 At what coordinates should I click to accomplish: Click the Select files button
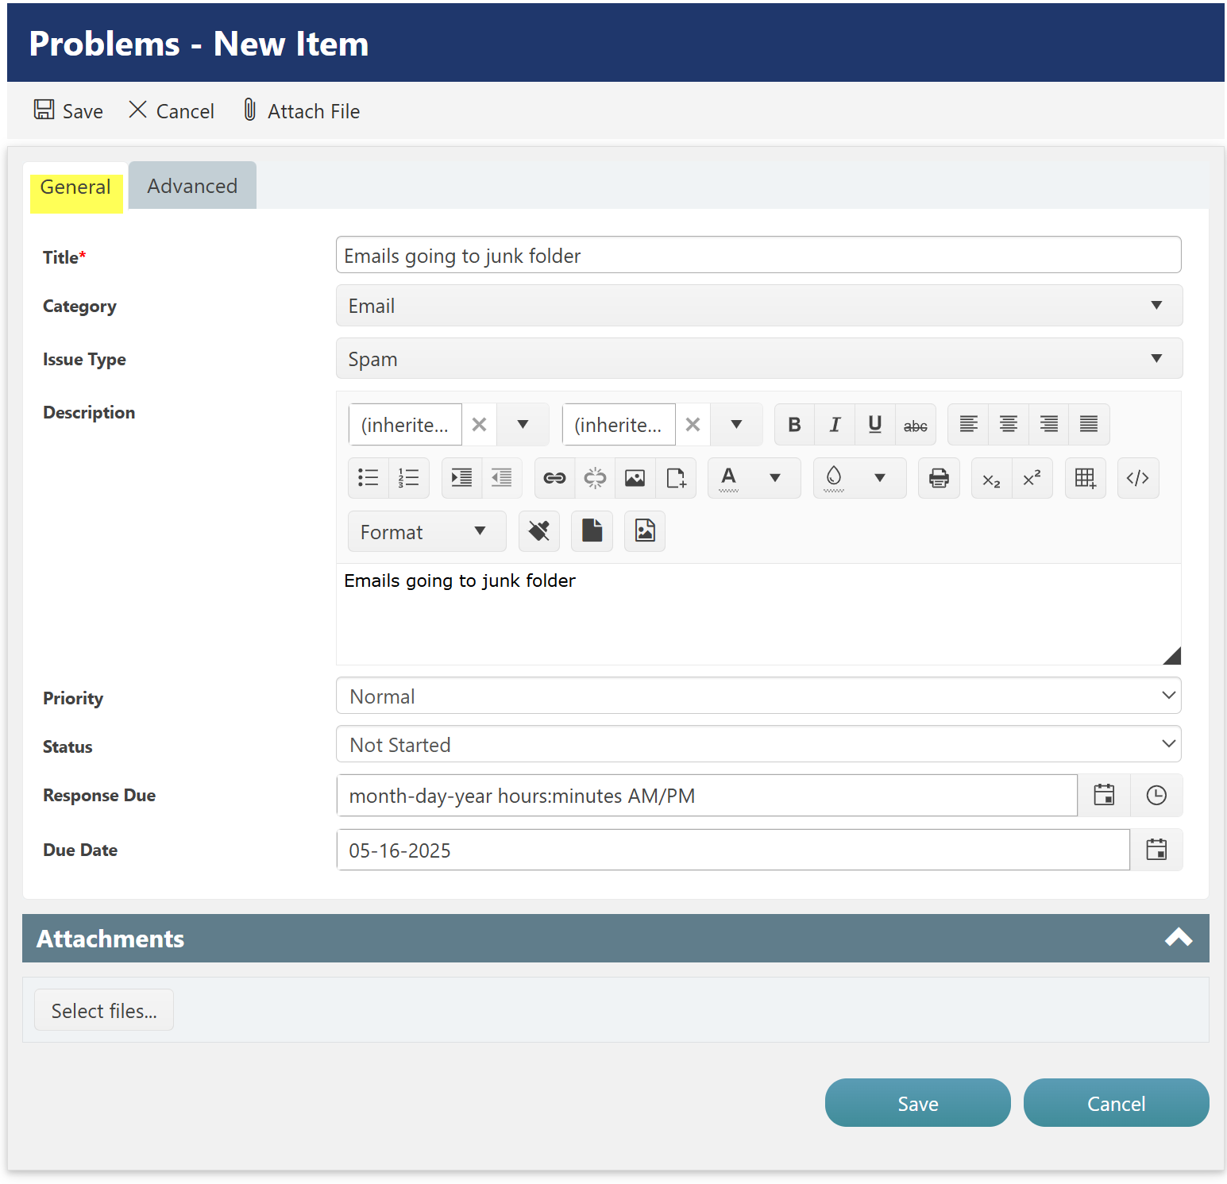(x=103, y=1009)
